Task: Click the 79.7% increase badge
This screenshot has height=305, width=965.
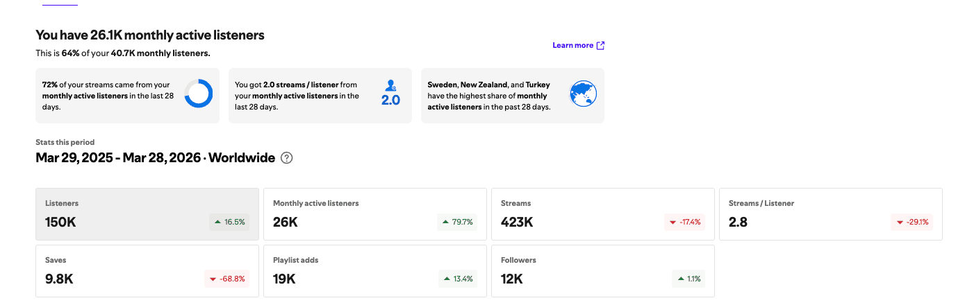Action: pos(458,222)
